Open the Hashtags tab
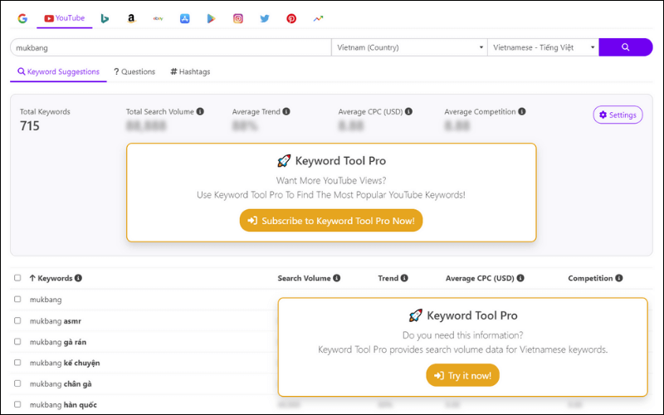664x415 pixels. (190, 72)
